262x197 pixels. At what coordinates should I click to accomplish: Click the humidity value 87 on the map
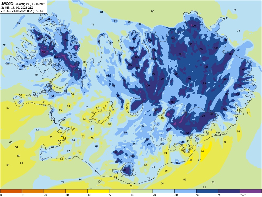[x=64, y=120]
